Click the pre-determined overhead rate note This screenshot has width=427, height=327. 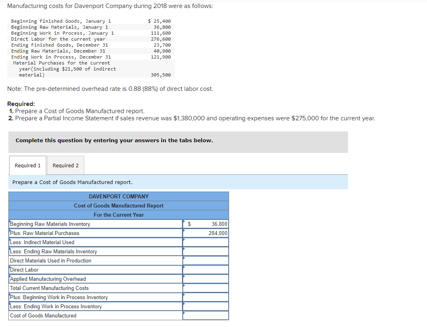pos(110,89)
